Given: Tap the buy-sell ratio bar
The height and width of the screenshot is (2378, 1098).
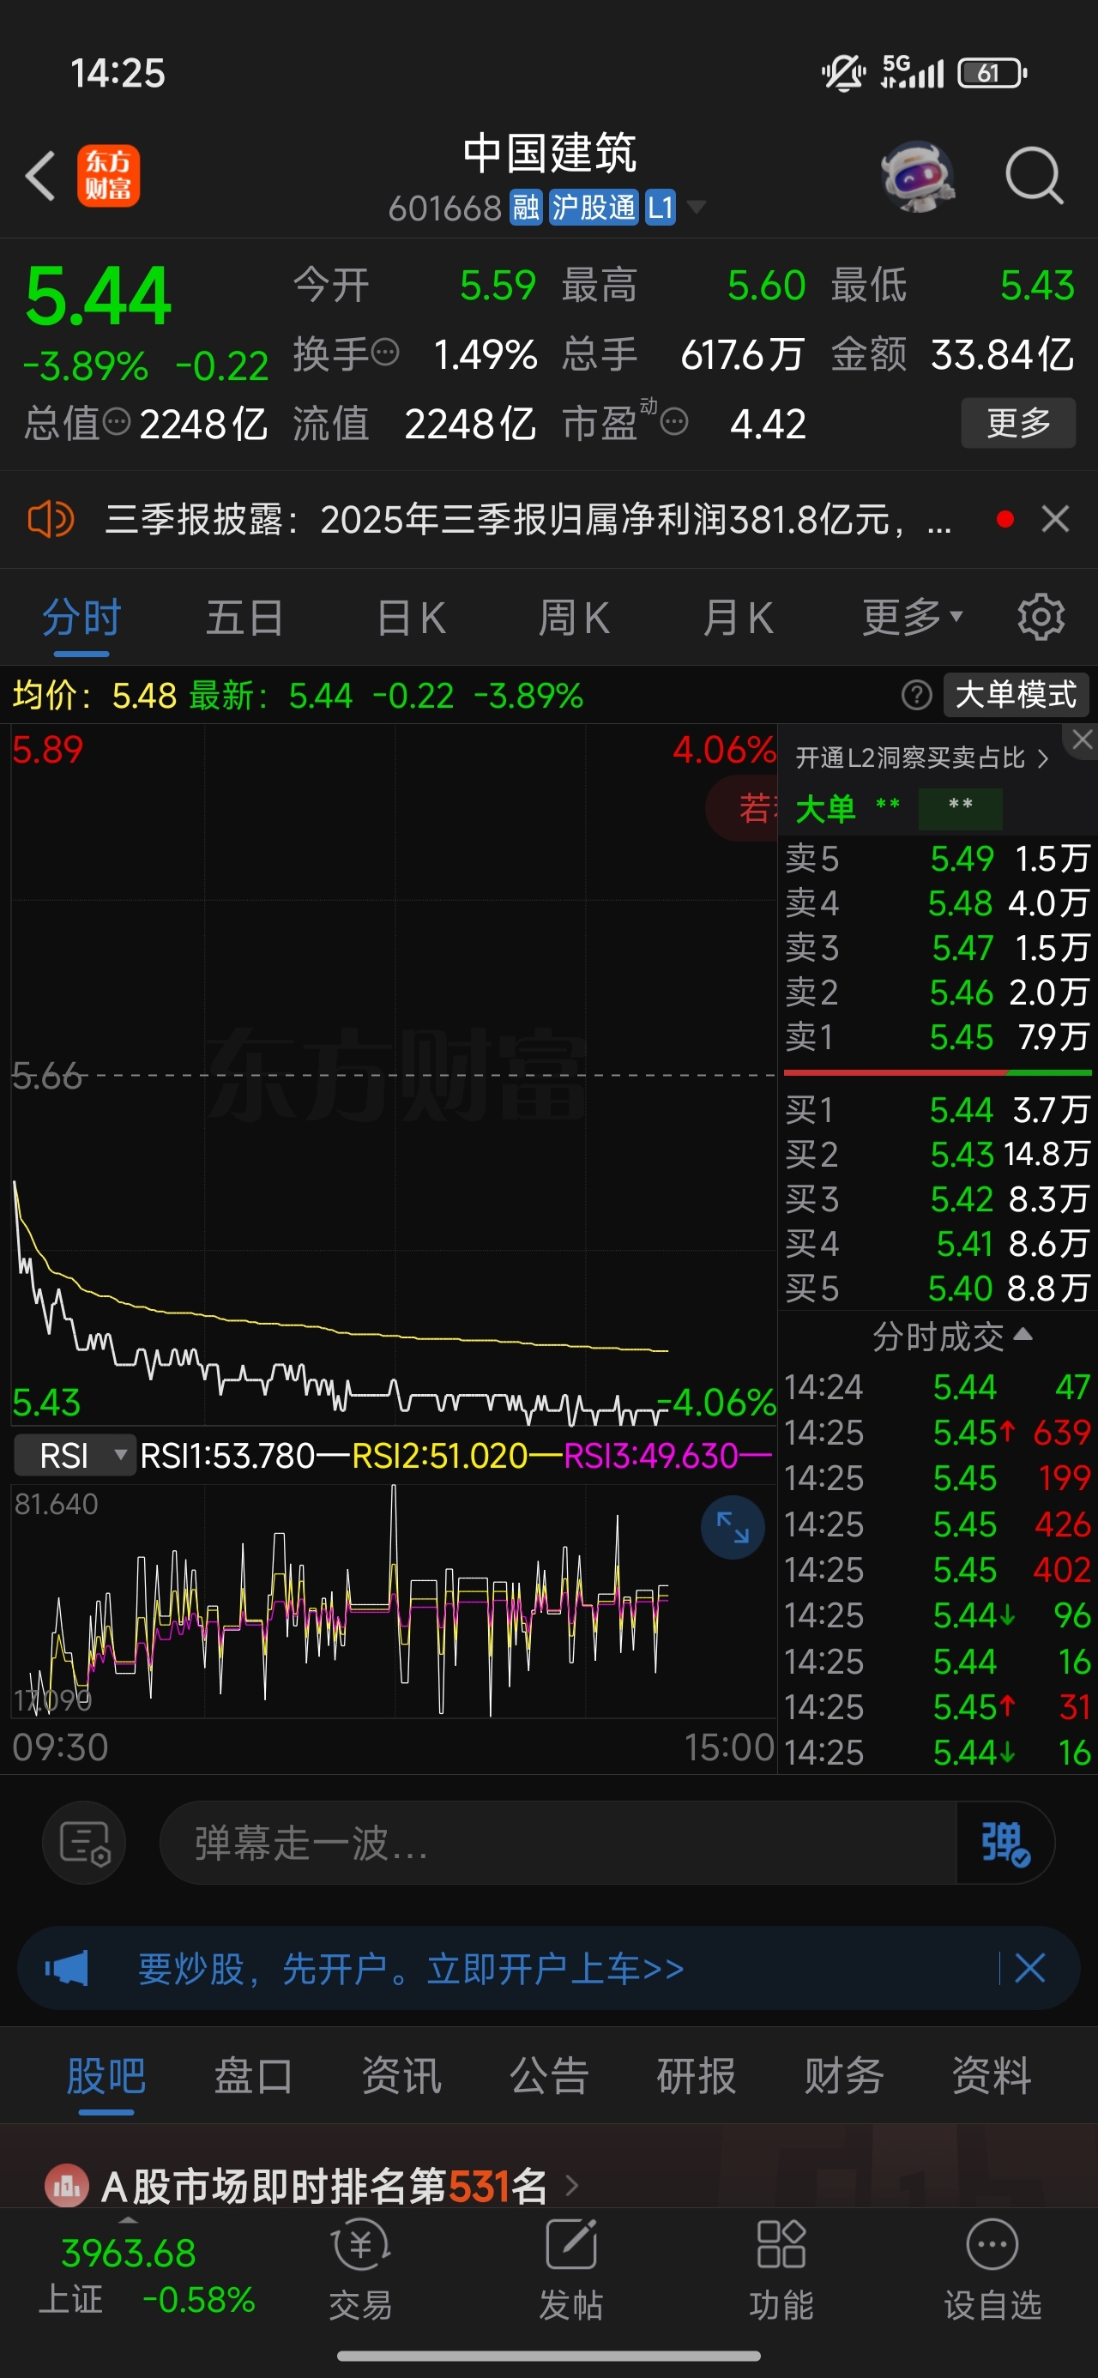Looking at the screenshot, I should [938, 1072].
